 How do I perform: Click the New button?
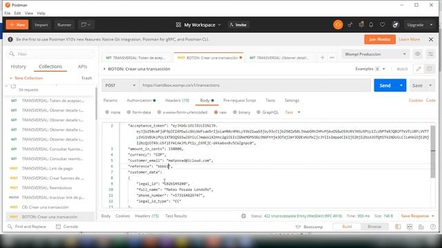[17, 25]
